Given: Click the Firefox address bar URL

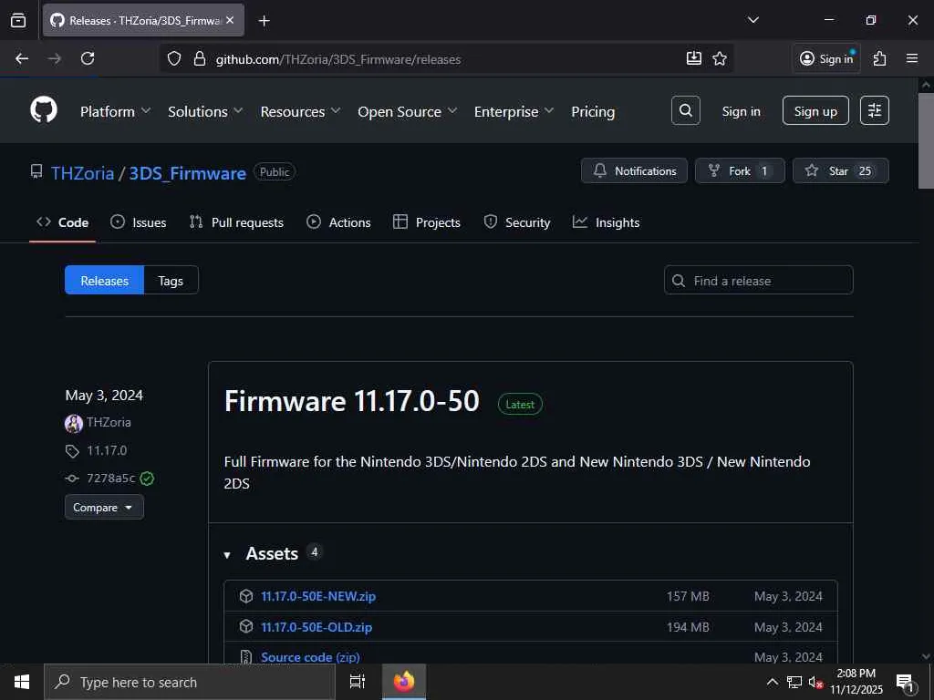Looking at the screenshot, I should coord(337,59).
